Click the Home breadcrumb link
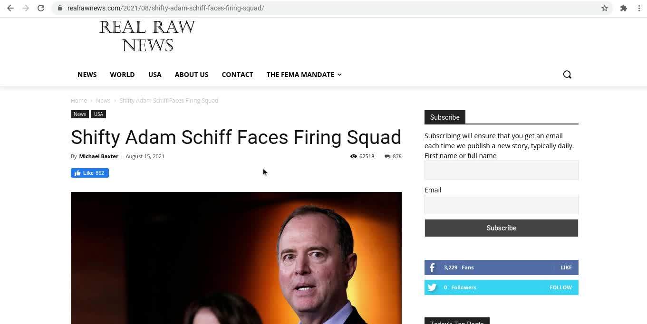Screen dimensions: 647x324 click(79, 101)
